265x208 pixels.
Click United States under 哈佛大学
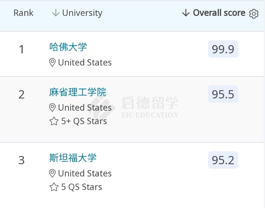coord(85,63)
